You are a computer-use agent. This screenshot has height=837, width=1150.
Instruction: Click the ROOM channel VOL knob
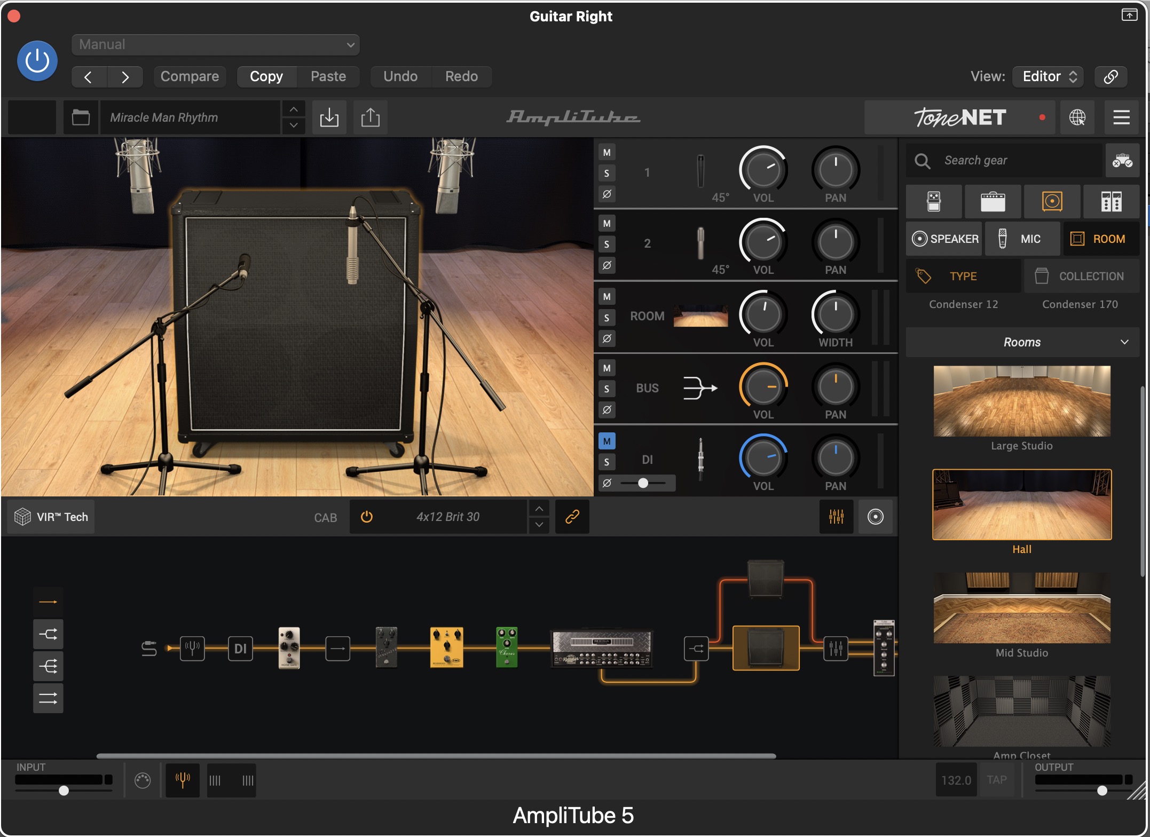pos(763,314)
